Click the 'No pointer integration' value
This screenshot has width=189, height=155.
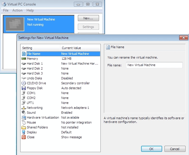[x=76, y=122]
